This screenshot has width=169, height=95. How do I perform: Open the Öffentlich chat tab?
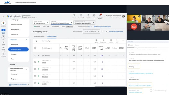[x=131, y=45]
